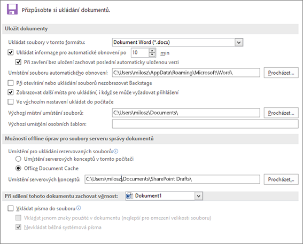Decrease autosave minutes with down arrow

[152, 54]
